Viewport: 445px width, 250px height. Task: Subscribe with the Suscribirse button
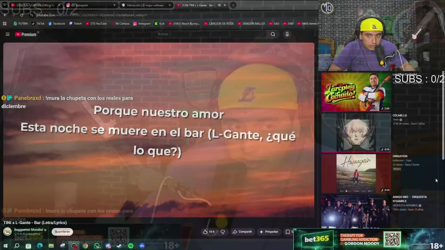click(62, 232)
